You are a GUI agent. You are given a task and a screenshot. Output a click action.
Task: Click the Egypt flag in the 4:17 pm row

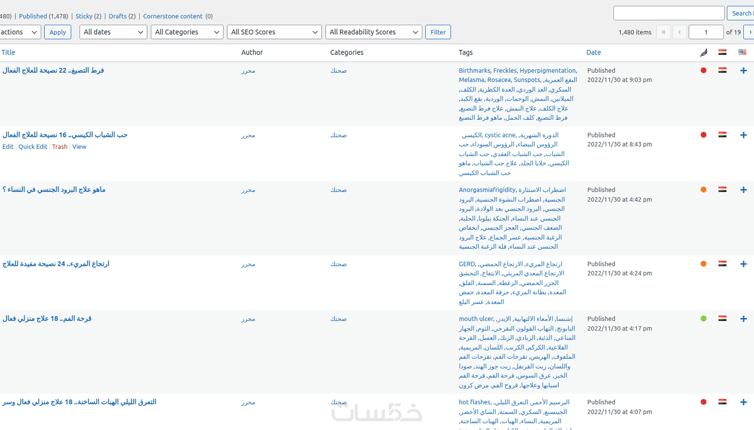723,318
